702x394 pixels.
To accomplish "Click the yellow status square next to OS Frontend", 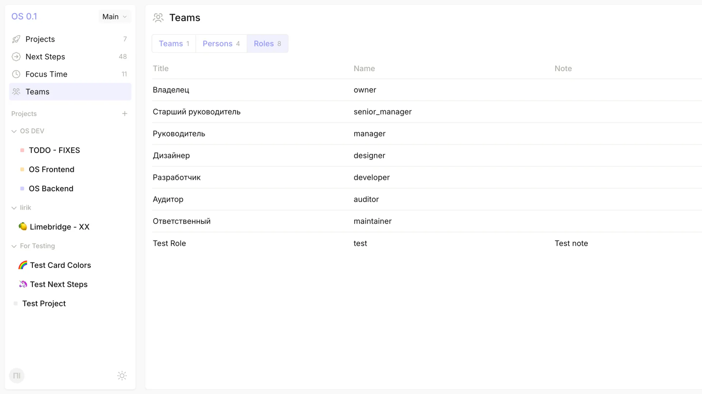I will pyautogui.click(x=23, y=169).
